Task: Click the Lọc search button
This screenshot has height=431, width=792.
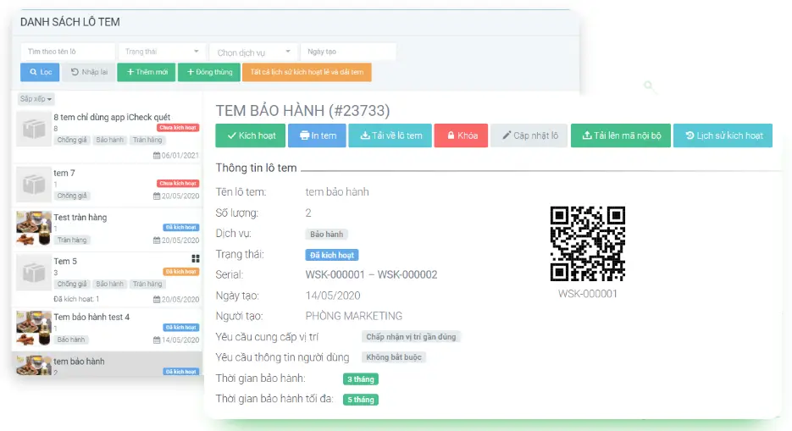Action: click(40, 73)
